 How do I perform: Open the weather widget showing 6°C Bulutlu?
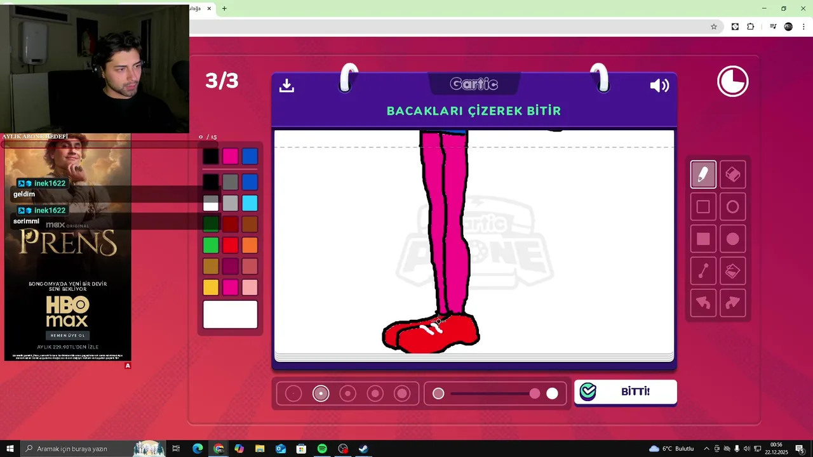click(x=671, y=449)
